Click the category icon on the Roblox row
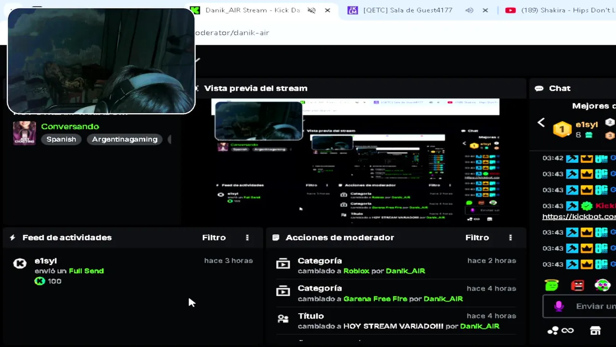Image resolution: width=616 pixels, height=347 pixels. click(283, 264)
